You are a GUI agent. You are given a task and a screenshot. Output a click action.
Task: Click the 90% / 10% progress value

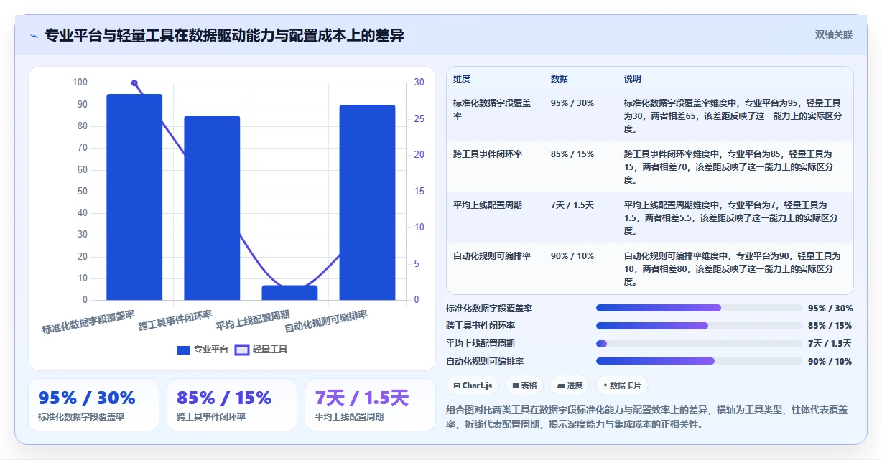(x=830, y=362)
